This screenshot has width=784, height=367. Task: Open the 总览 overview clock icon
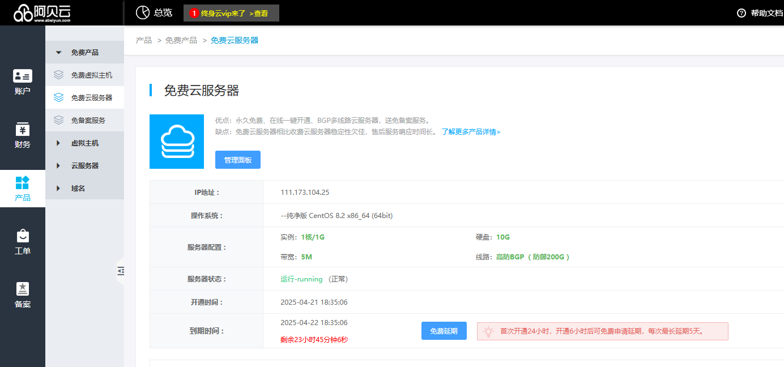[x=143, y=12]
